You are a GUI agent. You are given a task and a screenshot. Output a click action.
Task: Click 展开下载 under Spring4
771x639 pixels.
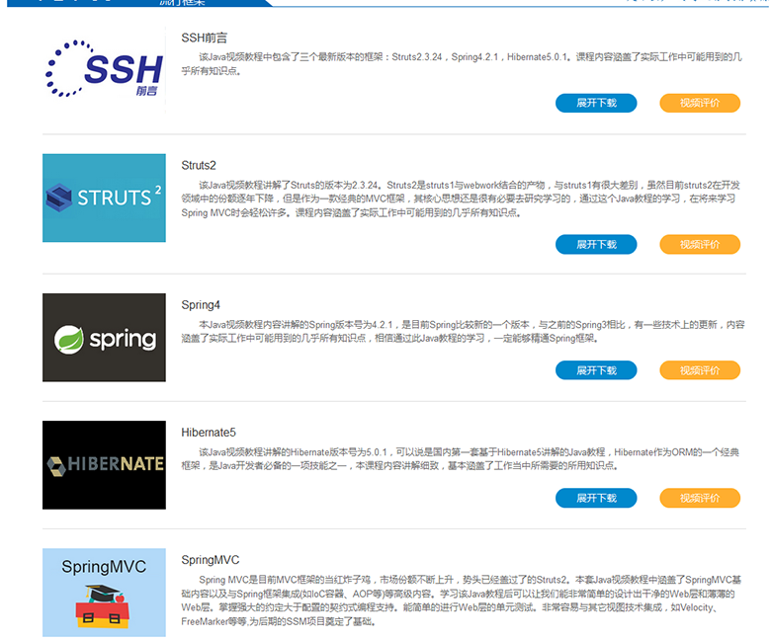click(596, 370)
